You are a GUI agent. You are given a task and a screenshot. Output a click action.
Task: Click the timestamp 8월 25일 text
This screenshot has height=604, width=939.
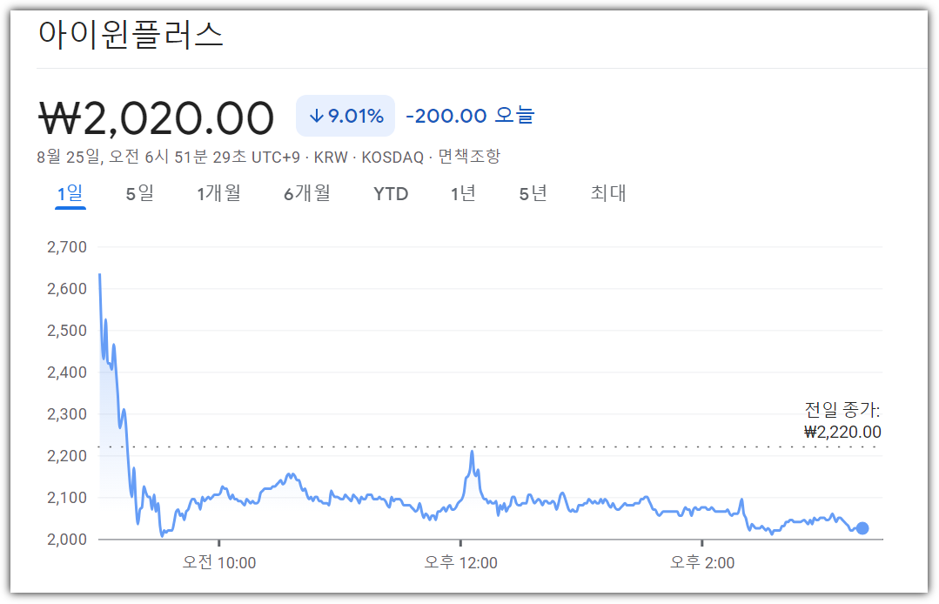68,157
